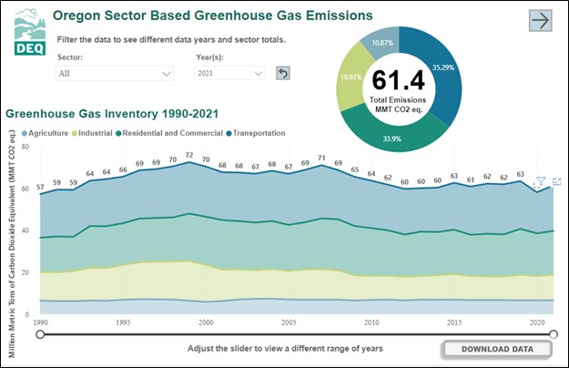The image size is (569, 368).
Task: Click the DEQ logo
Action: coord(25,30)
